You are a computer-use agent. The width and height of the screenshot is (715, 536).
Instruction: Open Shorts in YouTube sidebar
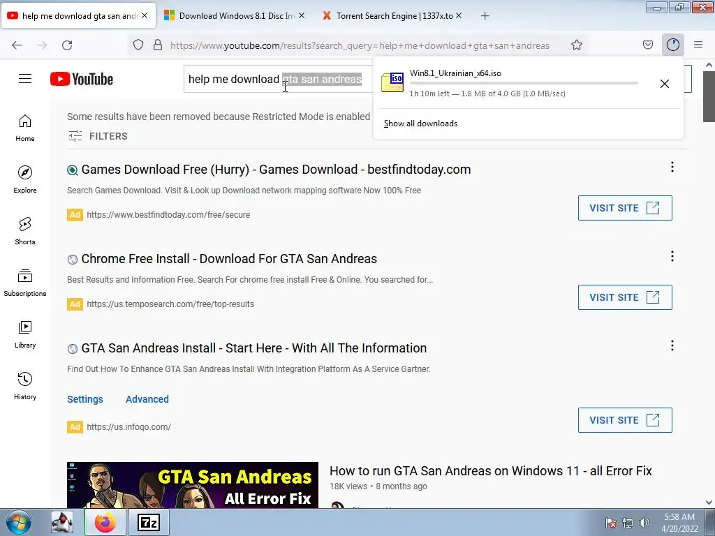25,231
